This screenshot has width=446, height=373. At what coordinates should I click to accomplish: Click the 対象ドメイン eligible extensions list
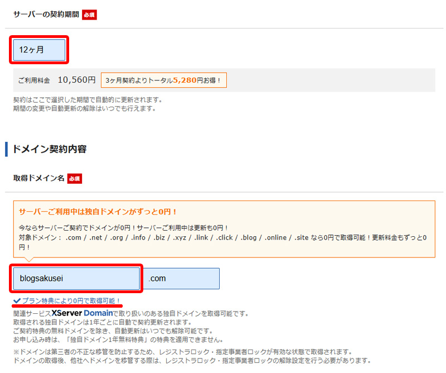coord(223,237)
